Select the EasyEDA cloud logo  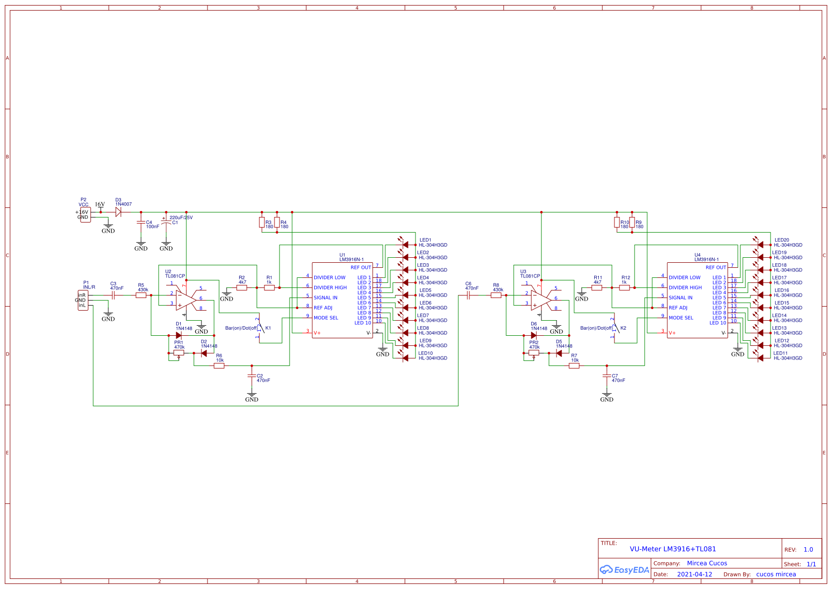[623, 570]
